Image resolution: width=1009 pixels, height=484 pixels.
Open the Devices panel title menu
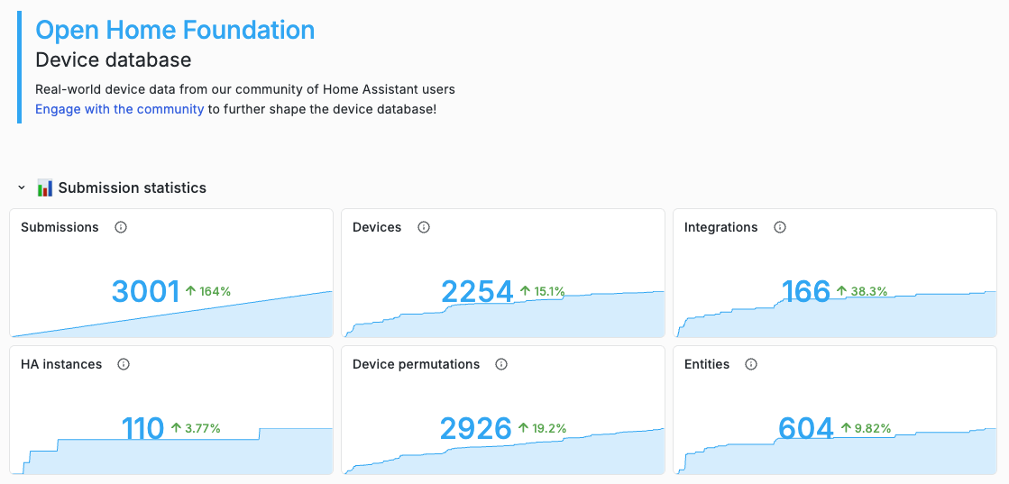click(377, 227)
